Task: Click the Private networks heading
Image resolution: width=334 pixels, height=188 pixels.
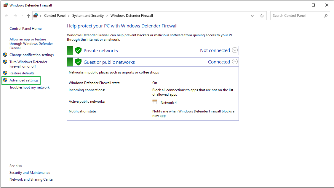Action: 101,51
